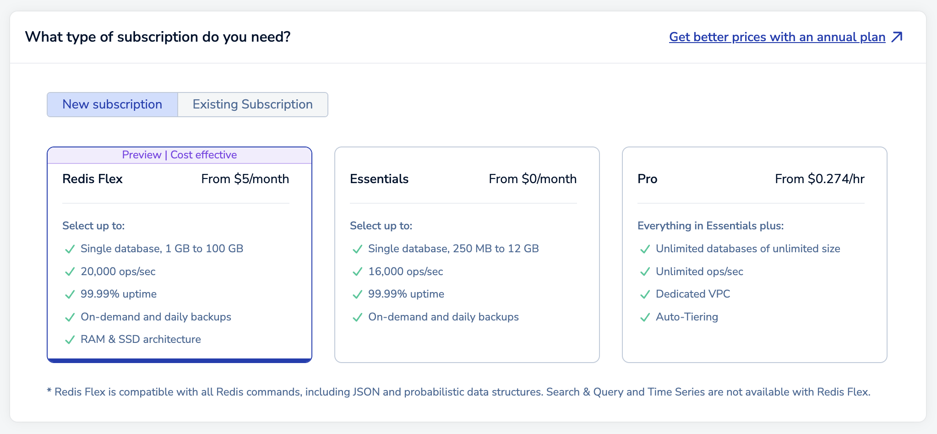
Task: Select the New subscription tab
Action: [x=112, y=104]
